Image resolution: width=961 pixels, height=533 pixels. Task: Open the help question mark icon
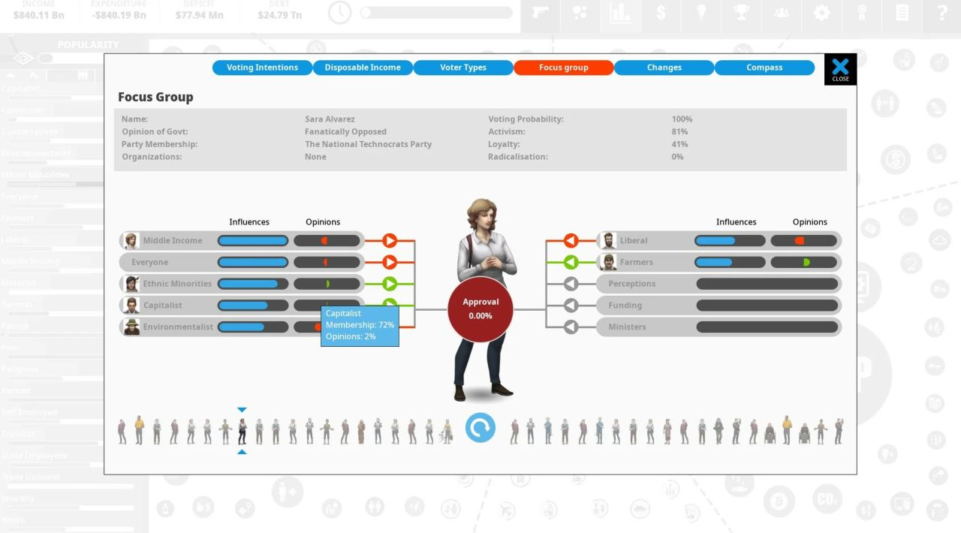pyautogui.click(x=942, y=13)
